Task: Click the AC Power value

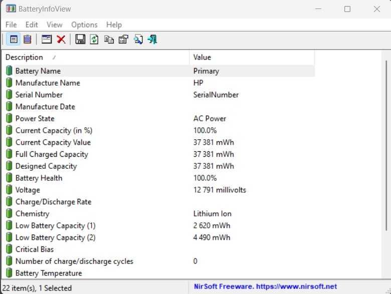Action: (210, 118)
